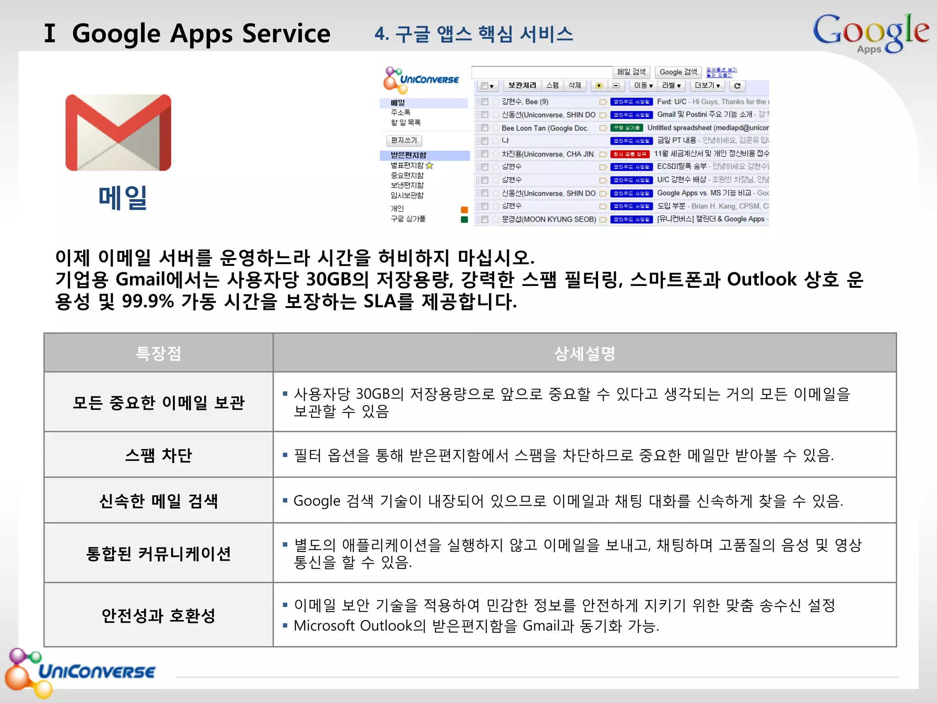Click the large Gmail envelope logo
This screenshot has width=937, height=703.
118,133
